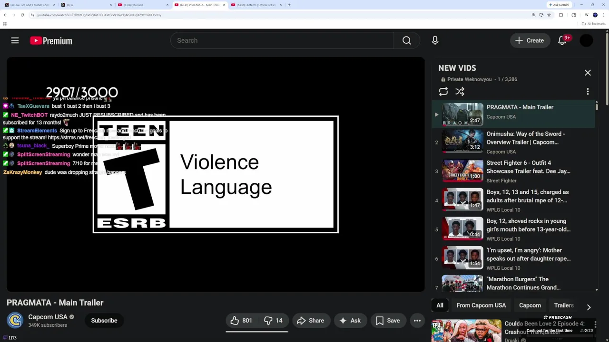Open 'Coulda Been Love 2' recommended video
Image resolution: width=609 pixels, height=342 pixels.
(514, 331)
